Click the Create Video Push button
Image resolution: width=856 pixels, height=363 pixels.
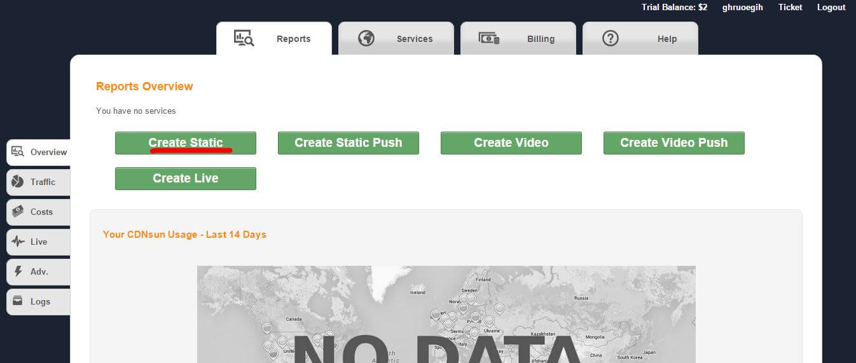[674, 143]
